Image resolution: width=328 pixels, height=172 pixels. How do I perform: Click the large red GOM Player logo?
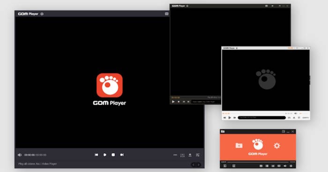pyautogui.click(x=110, y=85)
